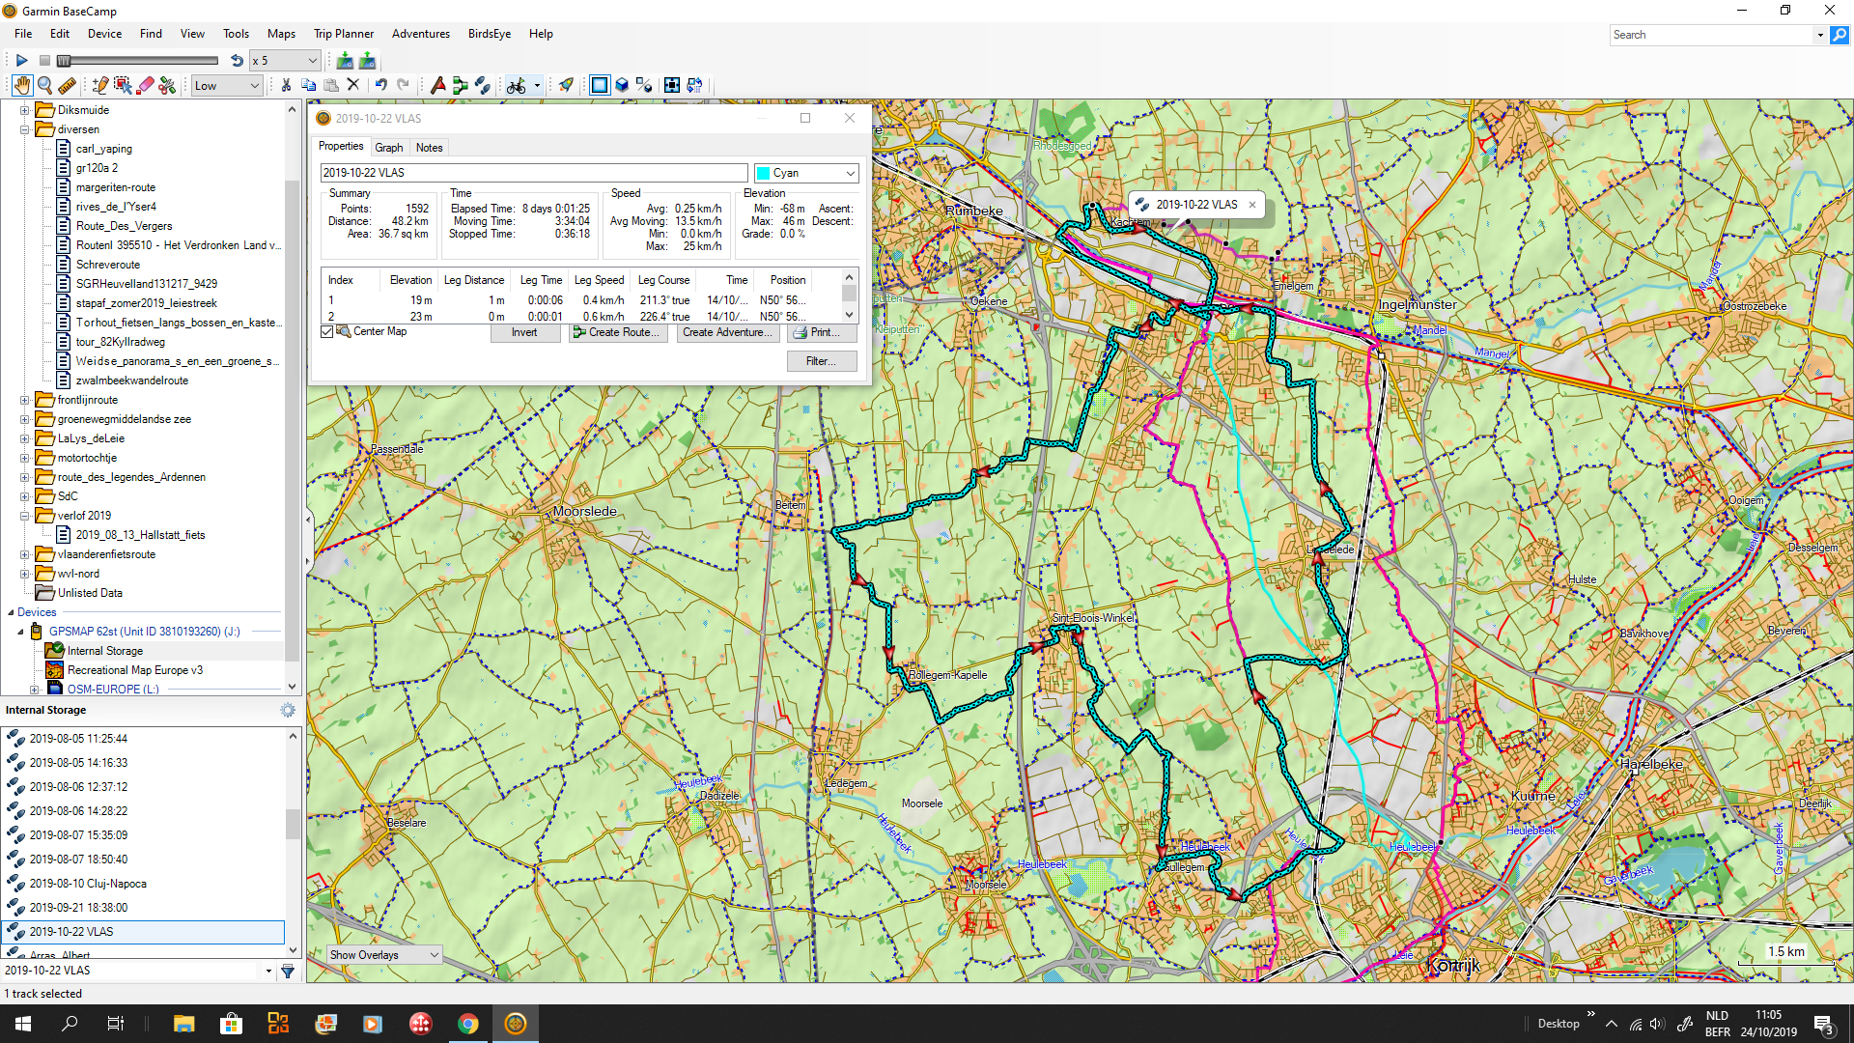
Task: Click the Cut icon
Action: [286, 85]
